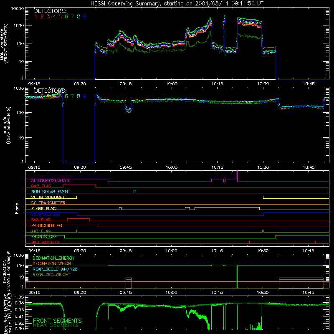Image resolution: width=334 pixels, height=334 pixels.
Task: Click the GAP_FLAG label
Action: point(41,186)
